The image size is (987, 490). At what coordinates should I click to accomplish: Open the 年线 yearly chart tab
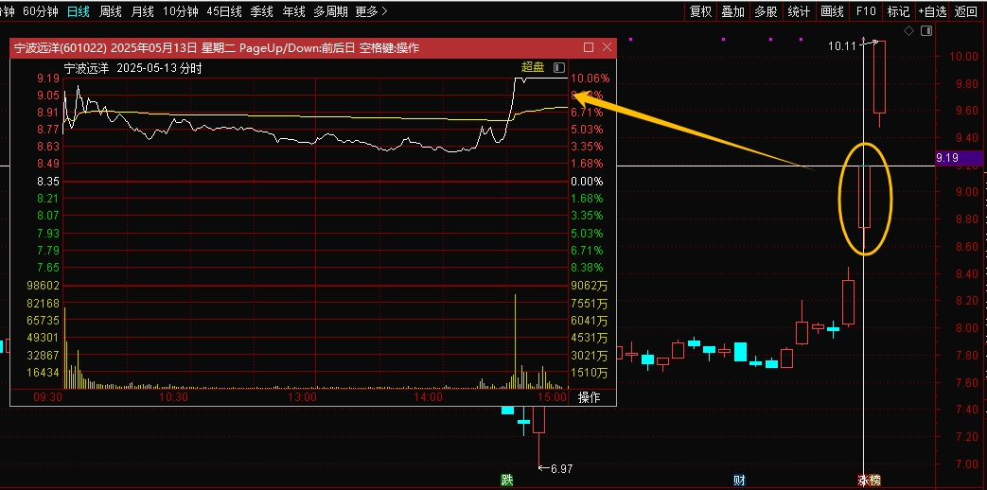point(293,10)
